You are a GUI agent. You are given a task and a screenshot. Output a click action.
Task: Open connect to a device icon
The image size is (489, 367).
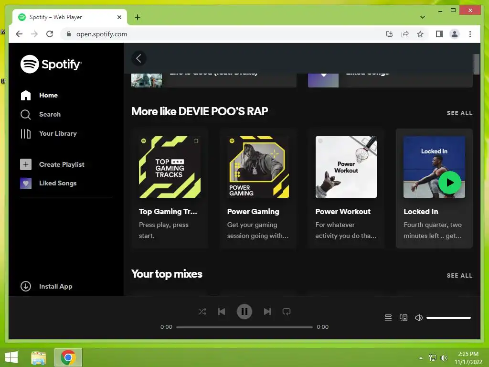403,318
